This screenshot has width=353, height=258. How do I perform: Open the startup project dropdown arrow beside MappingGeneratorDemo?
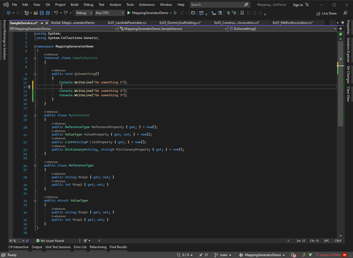(x=171, y=13)
